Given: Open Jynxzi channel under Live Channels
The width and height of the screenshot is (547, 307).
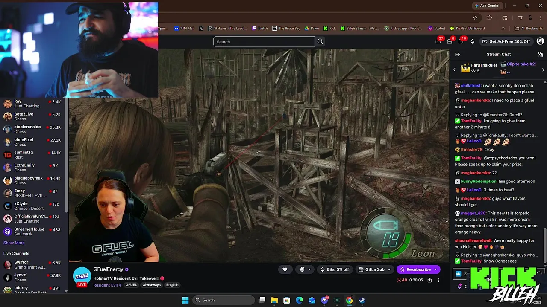Looking at the screenshot, I should [x=33, y=278].
